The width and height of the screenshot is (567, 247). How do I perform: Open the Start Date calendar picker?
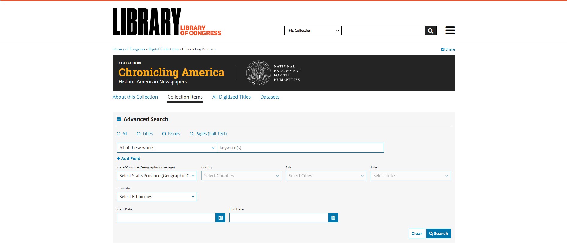click(220, 218)
